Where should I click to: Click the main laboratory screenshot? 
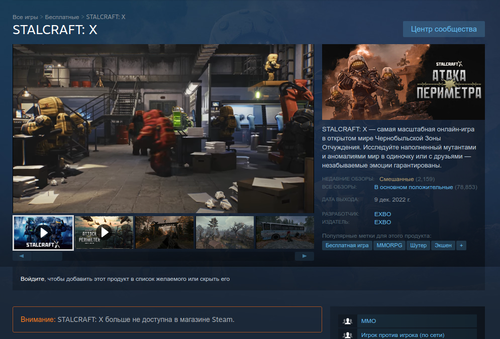point(163,128)
